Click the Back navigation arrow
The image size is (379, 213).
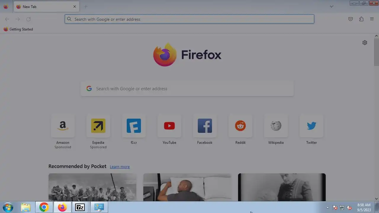pyautogui.click(x=7, y=19)
